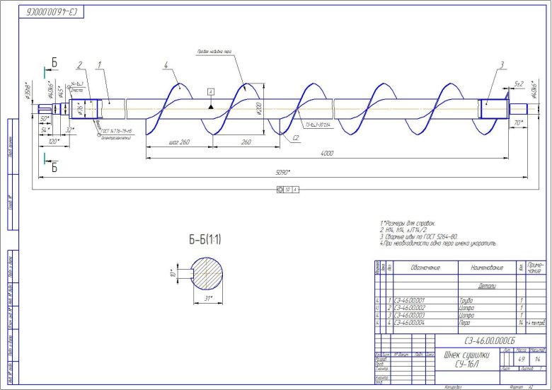Click part callout number 3 at right journal
This screenshot has width=552, height=390.
click(500, 65)
